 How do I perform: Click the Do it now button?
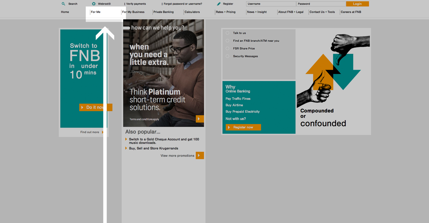click(x=96, y=107)
